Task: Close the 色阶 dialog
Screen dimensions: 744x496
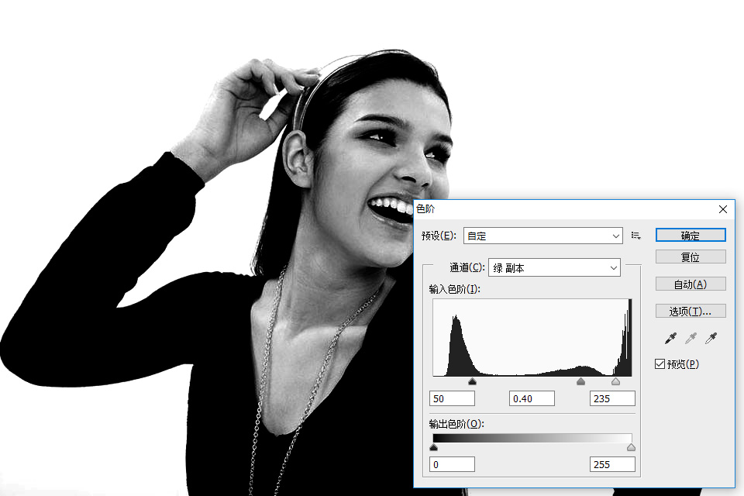Action: coord(723,209)
